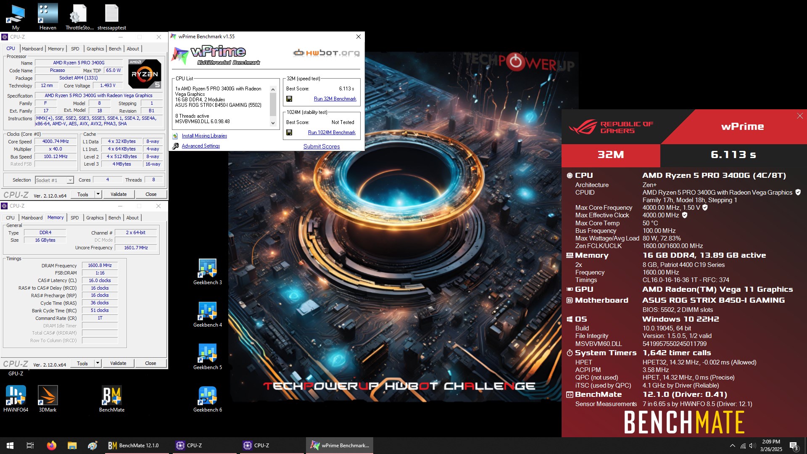
Task: Open HWiNFO64 desktop shortcut
Action: coord(16,399)
